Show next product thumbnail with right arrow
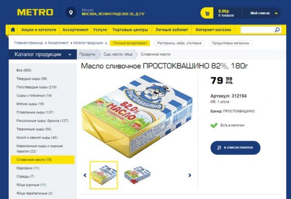The image size is (291, 199). click(190, 175)
